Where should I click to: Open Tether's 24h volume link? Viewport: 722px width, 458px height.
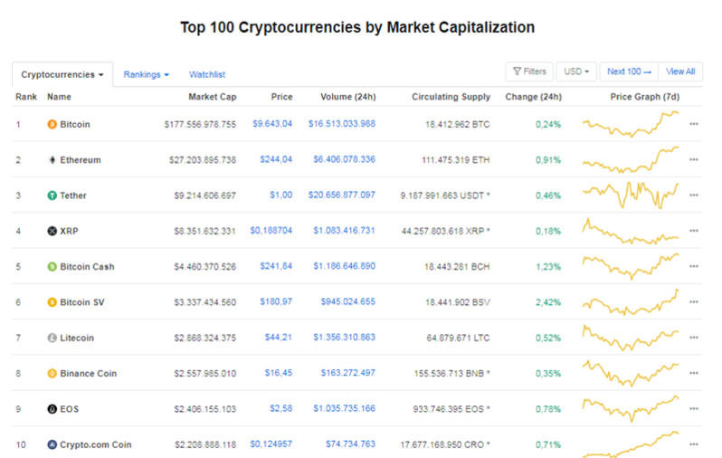[x=342, y=196]
